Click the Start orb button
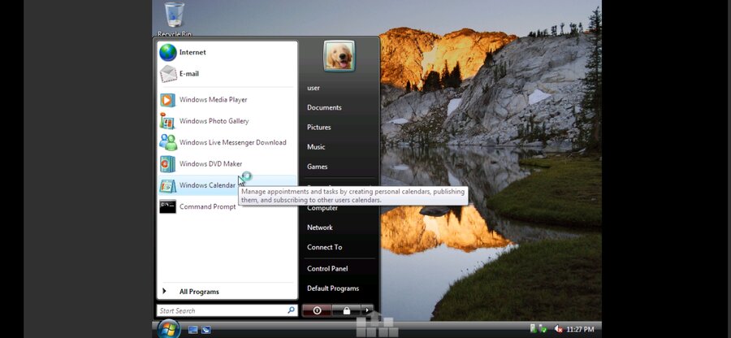The image size is (731, 338). [168, 329]
